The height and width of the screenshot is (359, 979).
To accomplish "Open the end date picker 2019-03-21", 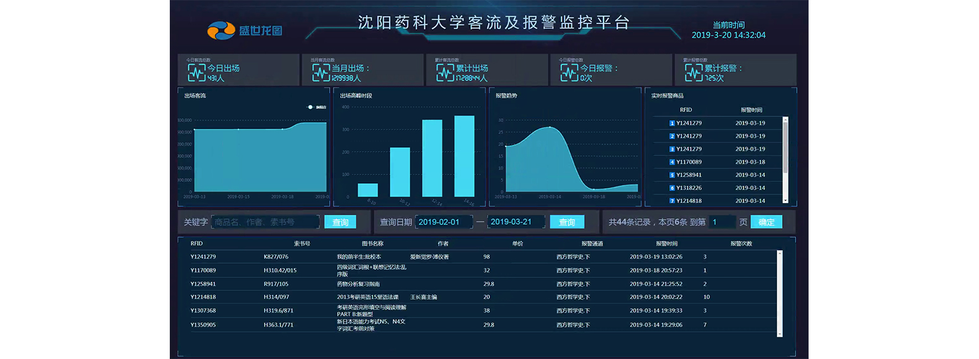I will pos(516,222).
